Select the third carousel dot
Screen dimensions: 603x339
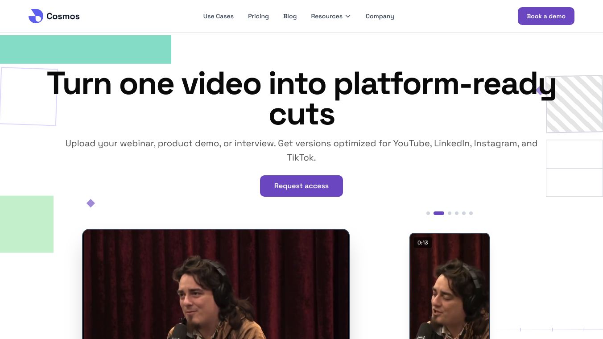tap(450, 213)
